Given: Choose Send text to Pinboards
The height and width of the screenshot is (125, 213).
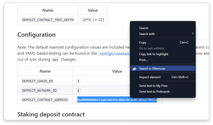Looking at the screenshot, I should click(x=154, y=92).
